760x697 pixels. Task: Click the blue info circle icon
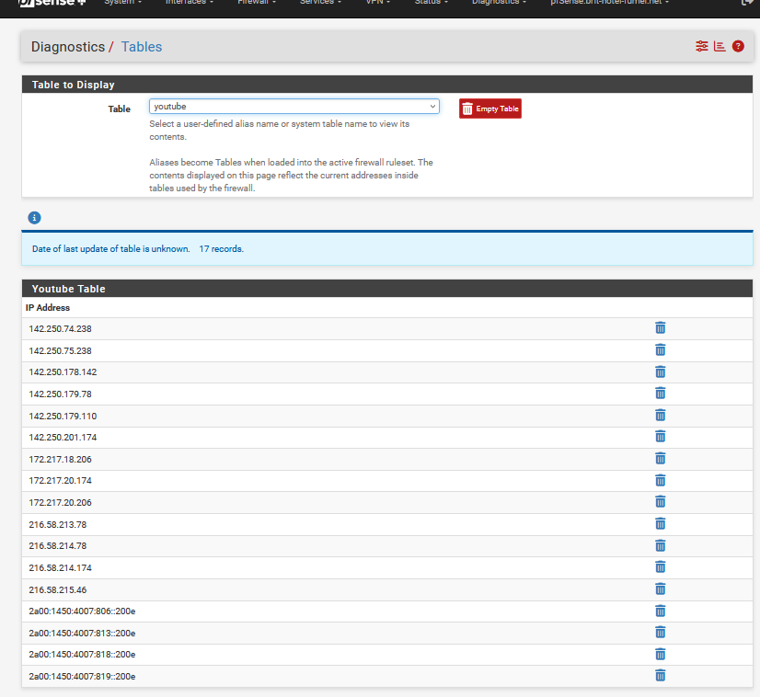click(x=34, y=218)
